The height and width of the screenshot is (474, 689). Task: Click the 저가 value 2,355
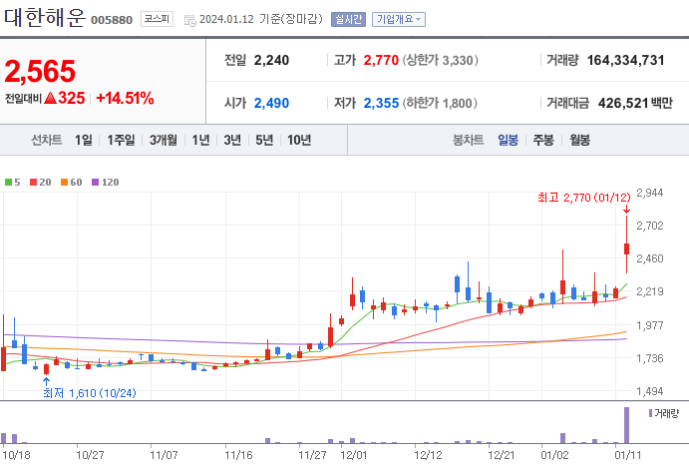coord(381,103)
